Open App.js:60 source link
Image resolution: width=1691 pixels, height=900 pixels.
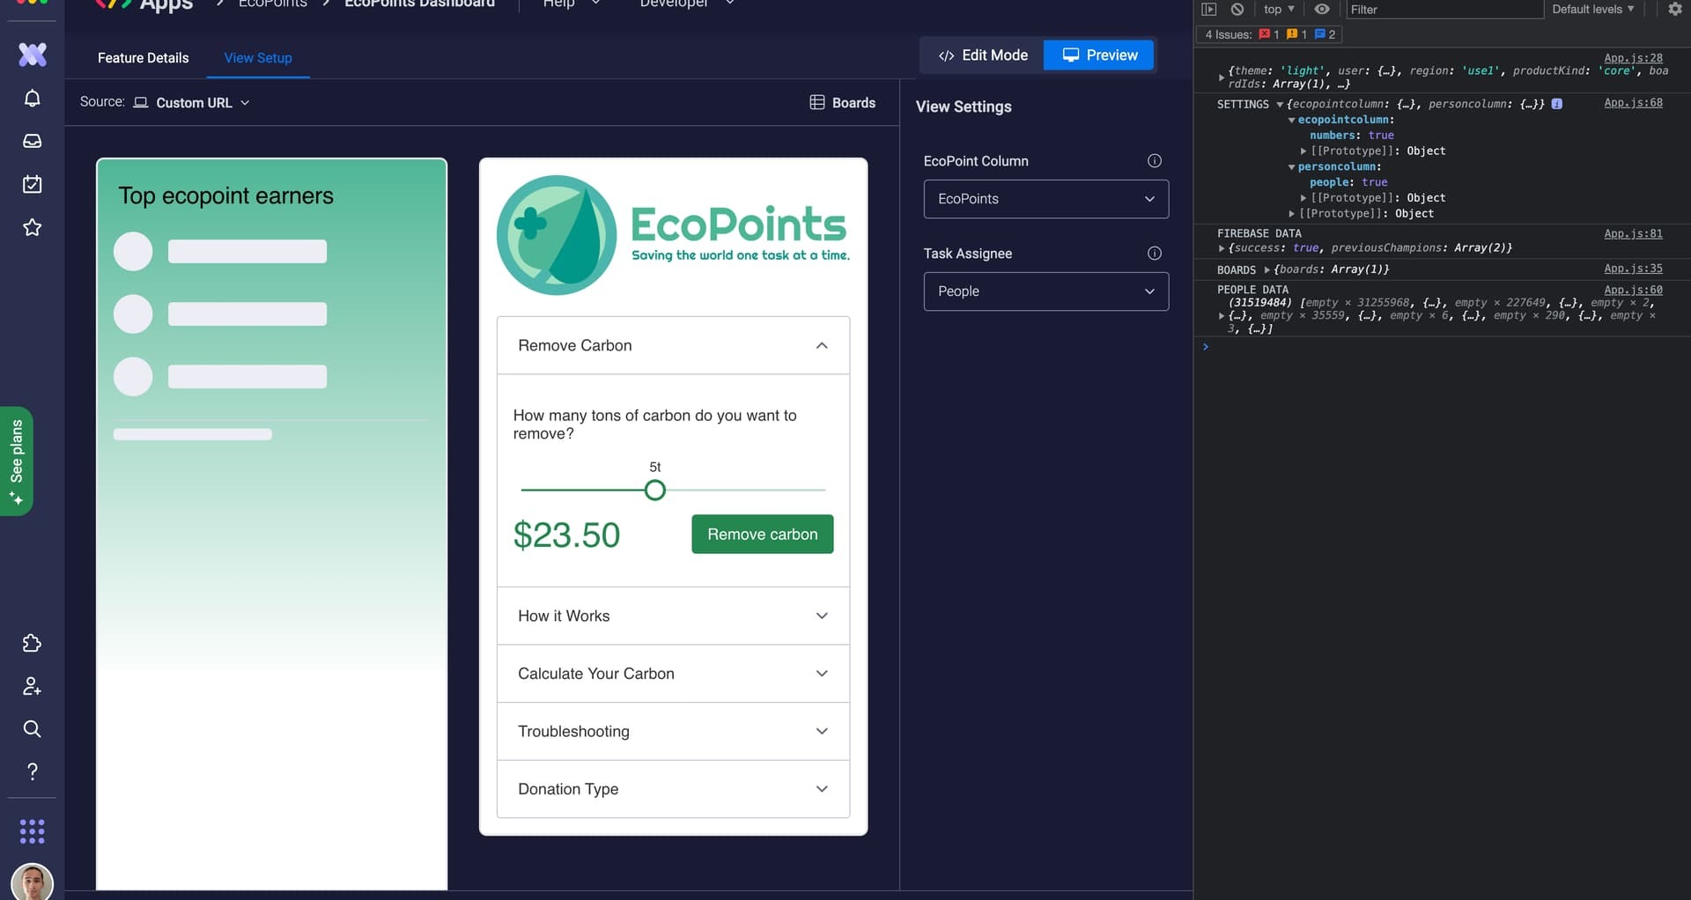(1634, 290)
